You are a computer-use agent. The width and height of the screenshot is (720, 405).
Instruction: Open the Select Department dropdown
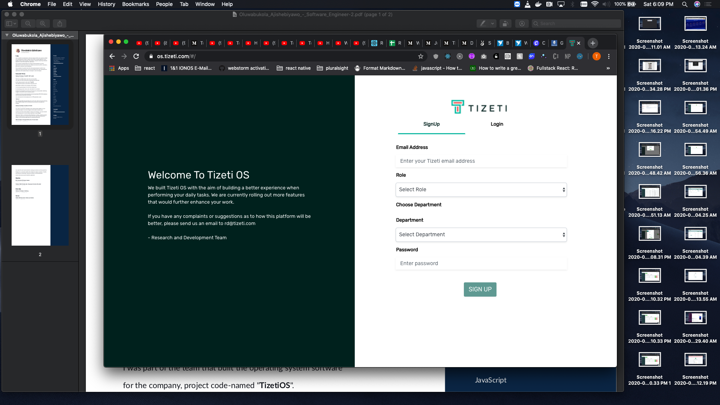(481, 235)
